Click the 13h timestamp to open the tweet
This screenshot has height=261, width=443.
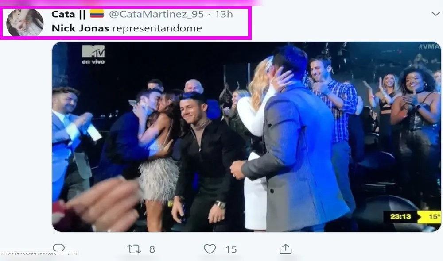(x=224, y=14)
